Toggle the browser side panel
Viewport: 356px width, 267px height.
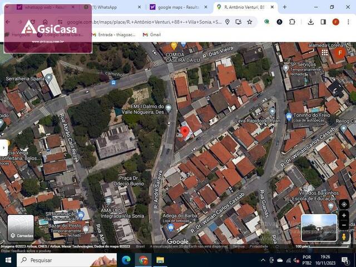point(323,22)
